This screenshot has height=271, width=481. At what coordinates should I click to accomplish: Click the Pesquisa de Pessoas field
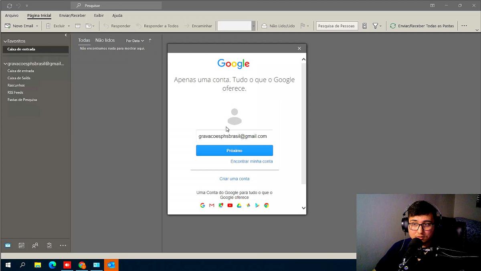[337, 26]
